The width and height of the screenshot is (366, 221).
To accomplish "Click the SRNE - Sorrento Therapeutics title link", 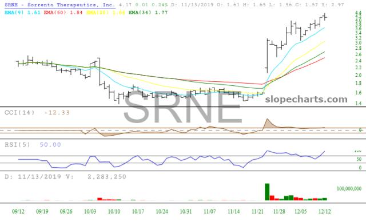I will click(59, 5).
